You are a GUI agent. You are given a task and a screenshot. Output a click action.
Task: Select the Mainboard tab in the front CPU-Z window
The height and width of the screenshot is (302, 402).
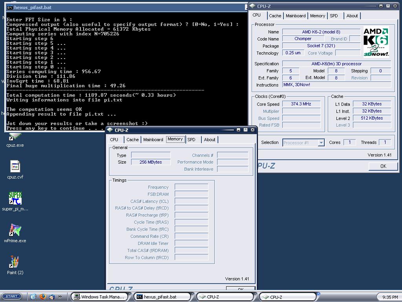pyautogui.click(x=153, y=140)
